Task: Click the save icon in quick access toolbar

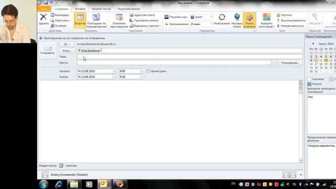Action: pos(46,3)
